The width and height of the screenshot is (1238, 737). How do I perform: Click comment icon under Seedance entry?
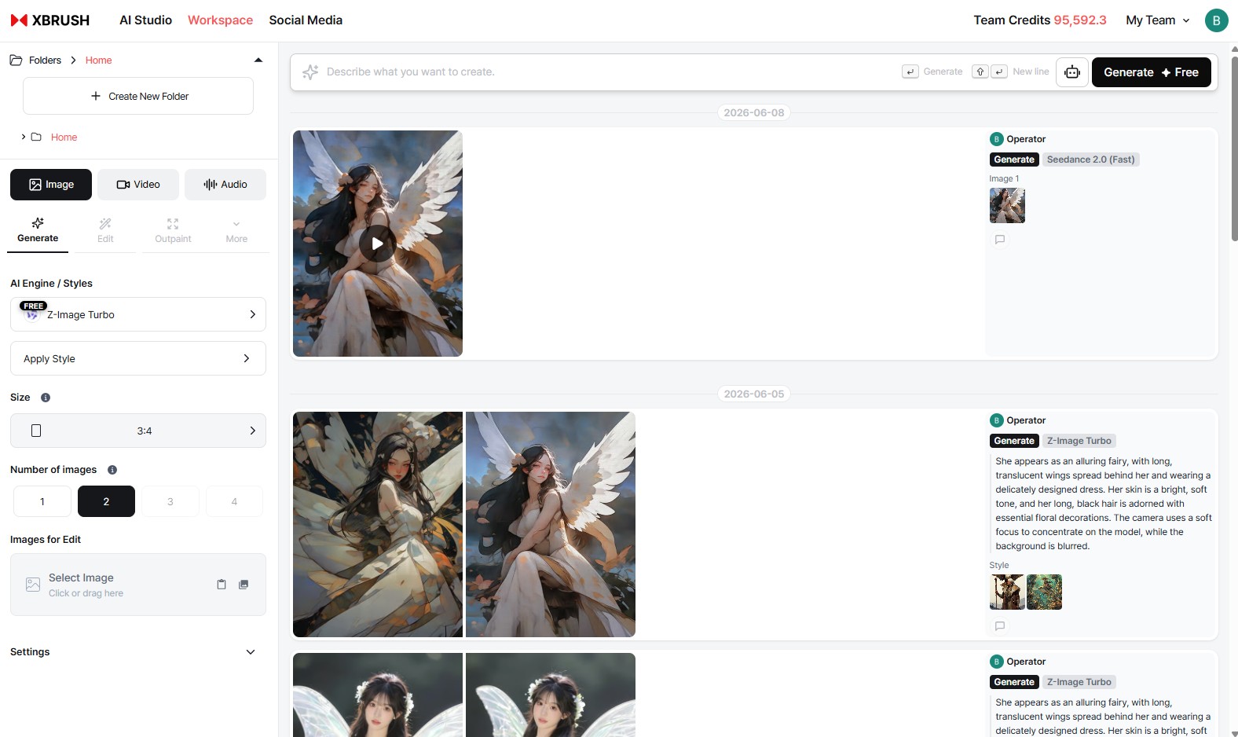[1000, 240]
